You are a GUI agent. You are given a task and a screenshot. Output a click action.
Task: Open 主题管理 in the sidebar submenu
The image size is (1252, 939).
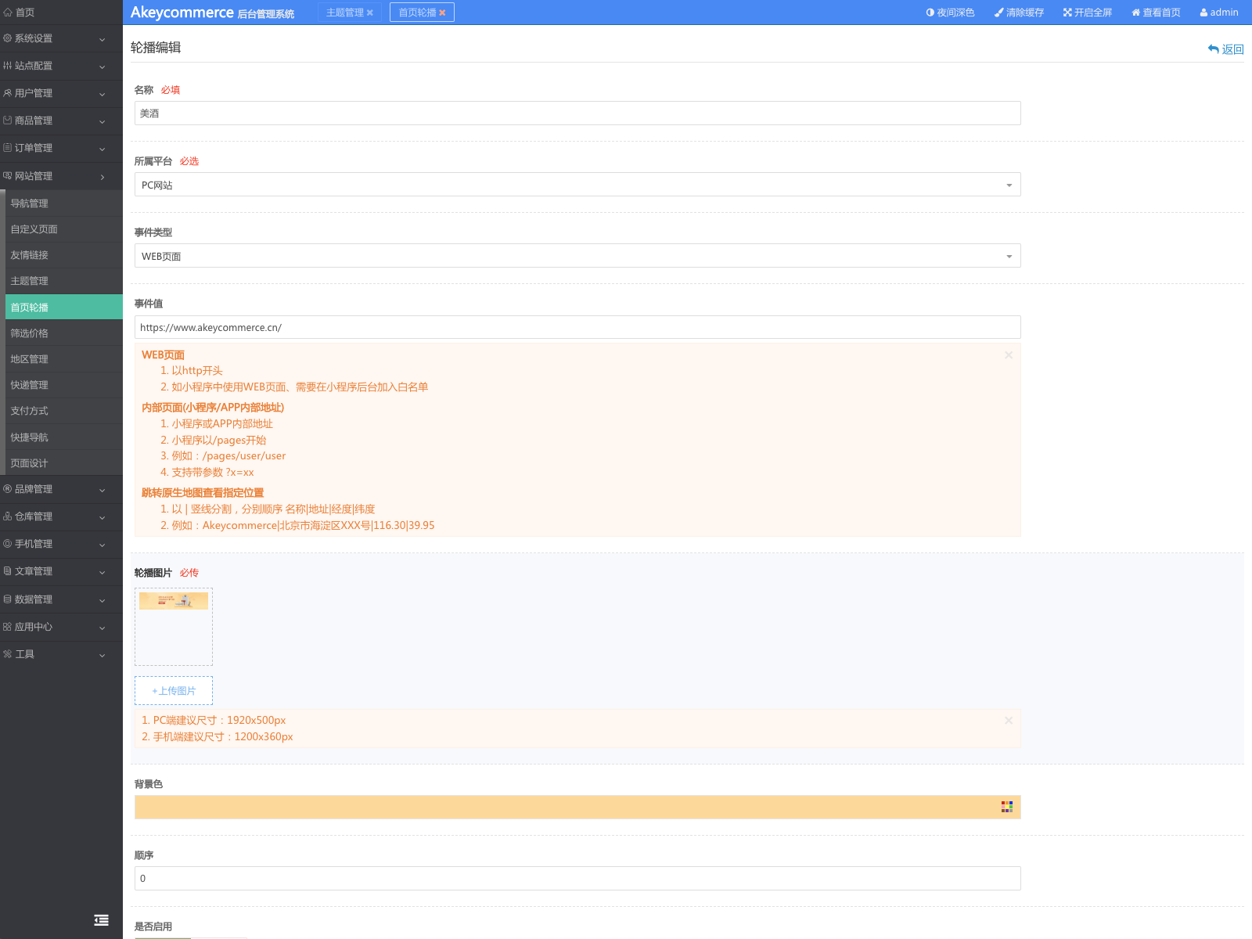(x=64, y=281)
